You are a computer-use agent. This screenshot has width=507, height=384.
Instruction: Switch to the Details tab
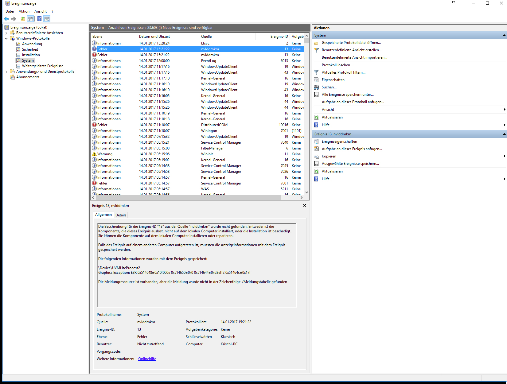click(121, 215)
